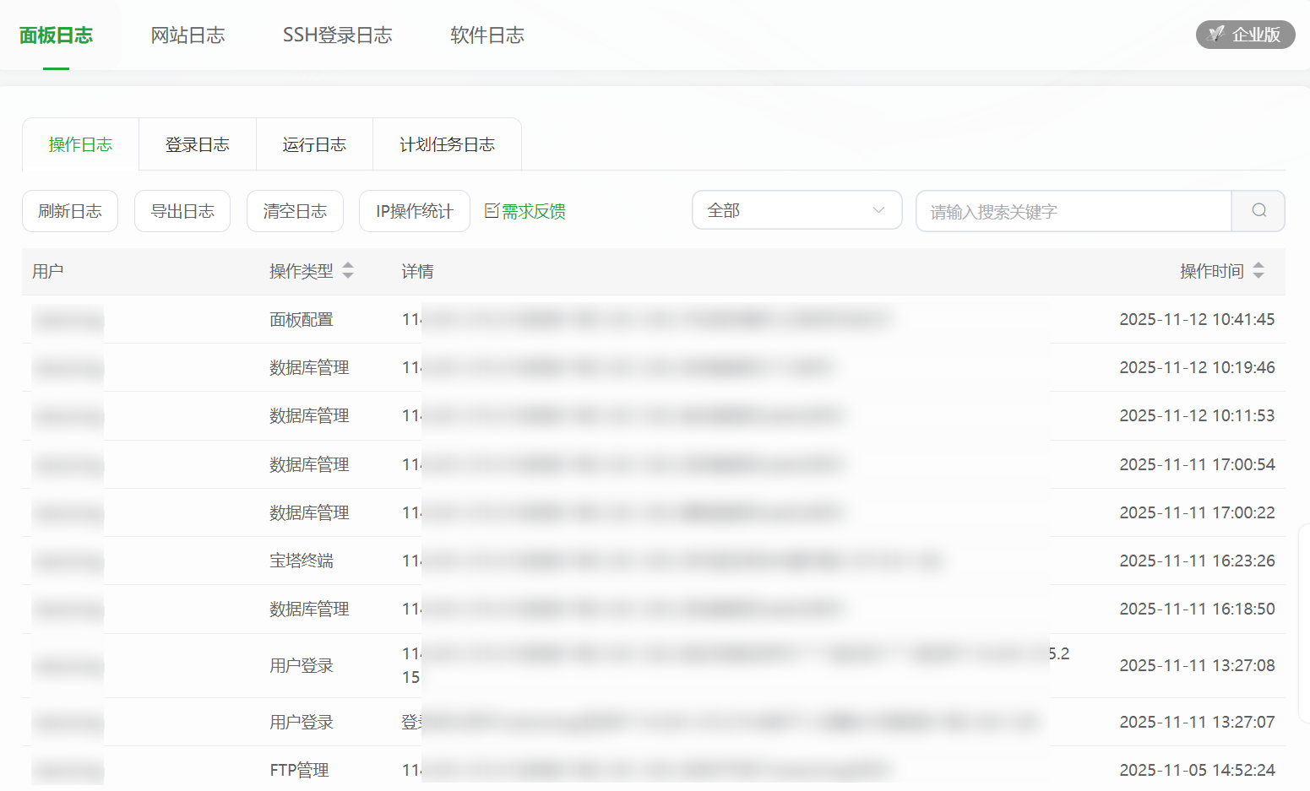Click the ascending sort arrow next to 操作时间

1258,266
